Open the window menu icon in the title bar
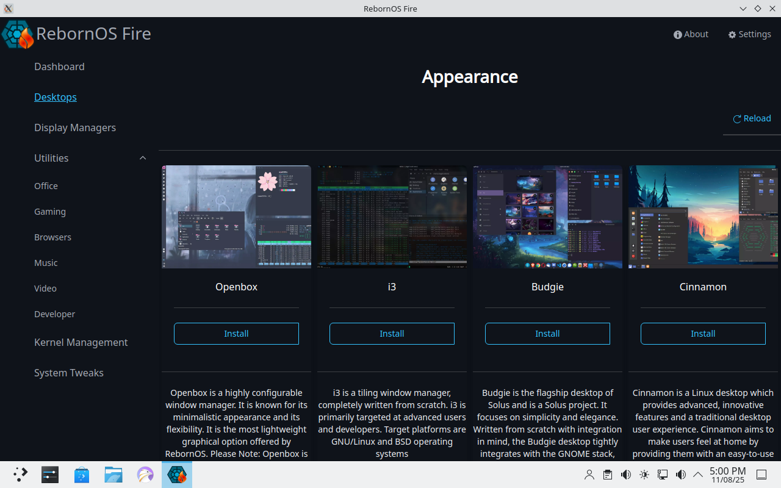The image size is (781, 488). (x=9, y=9)
